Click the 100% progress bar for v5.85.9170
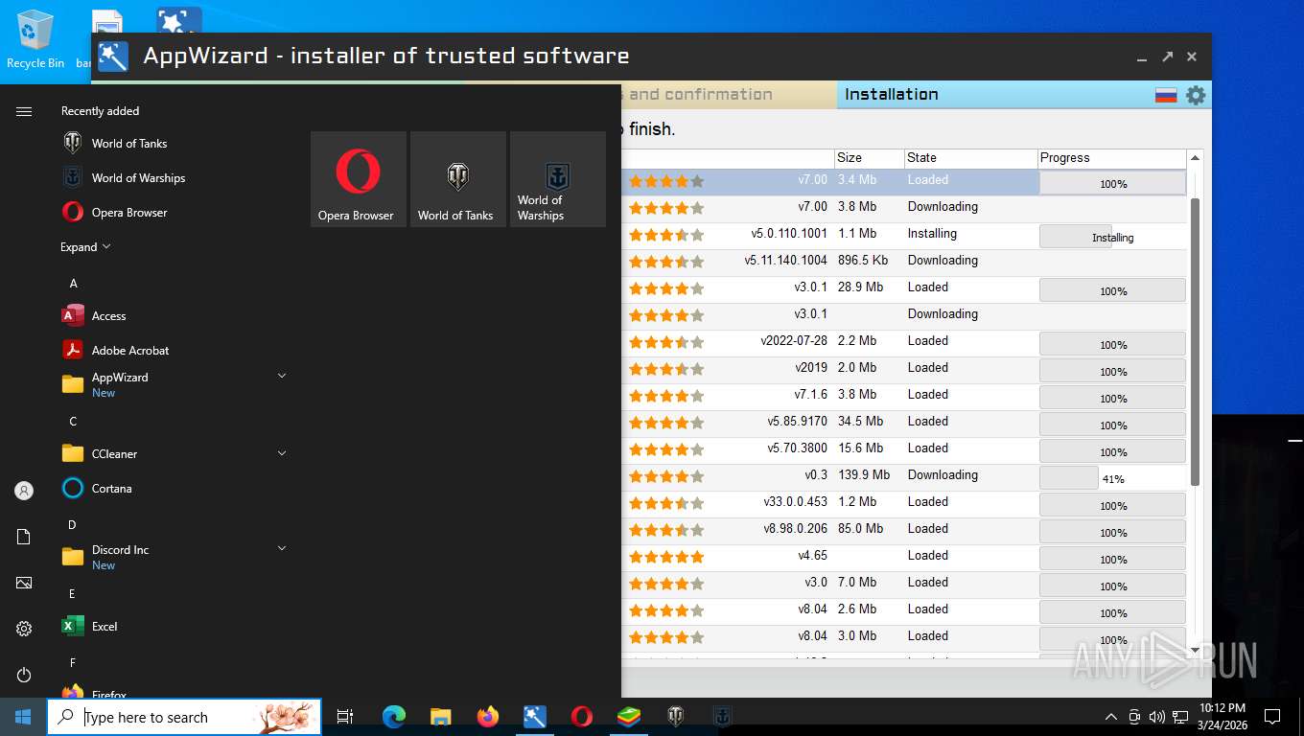1304x736 pixels. pyautogui.click(x=1112, y=425)
